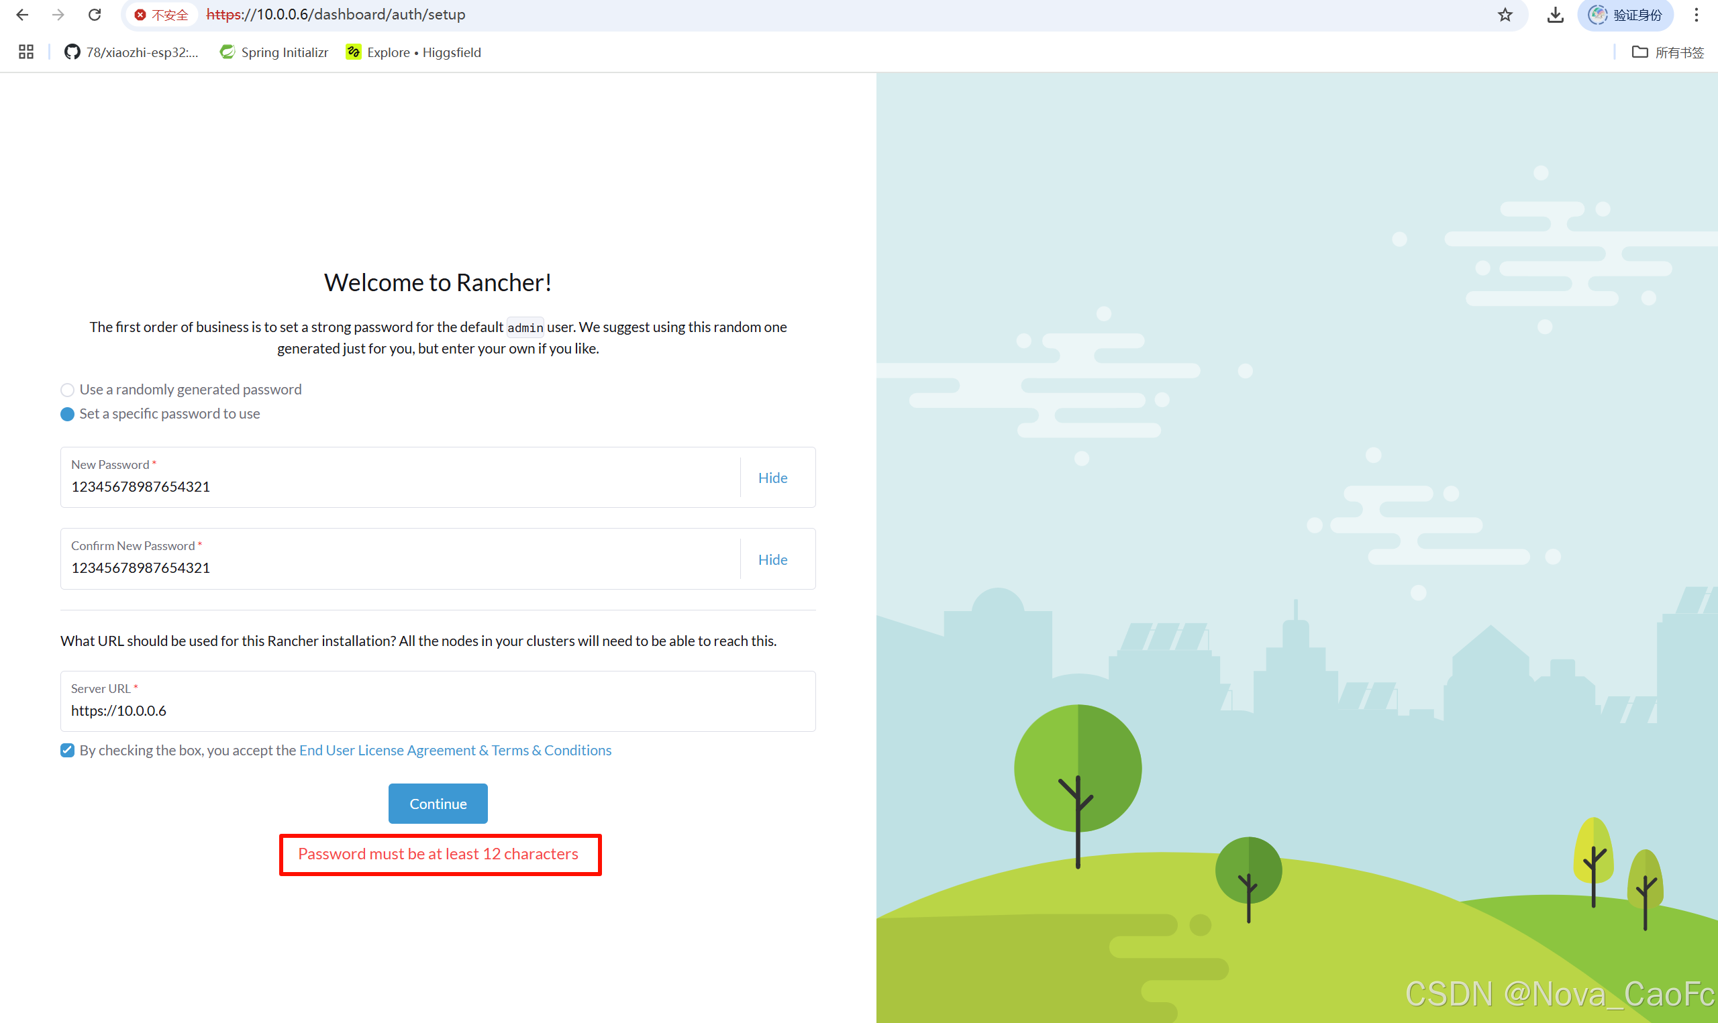Open the apps grid icon in bookmarks bar
Viewport: 1718px width, 1023px height.
(x=26, y=52)
